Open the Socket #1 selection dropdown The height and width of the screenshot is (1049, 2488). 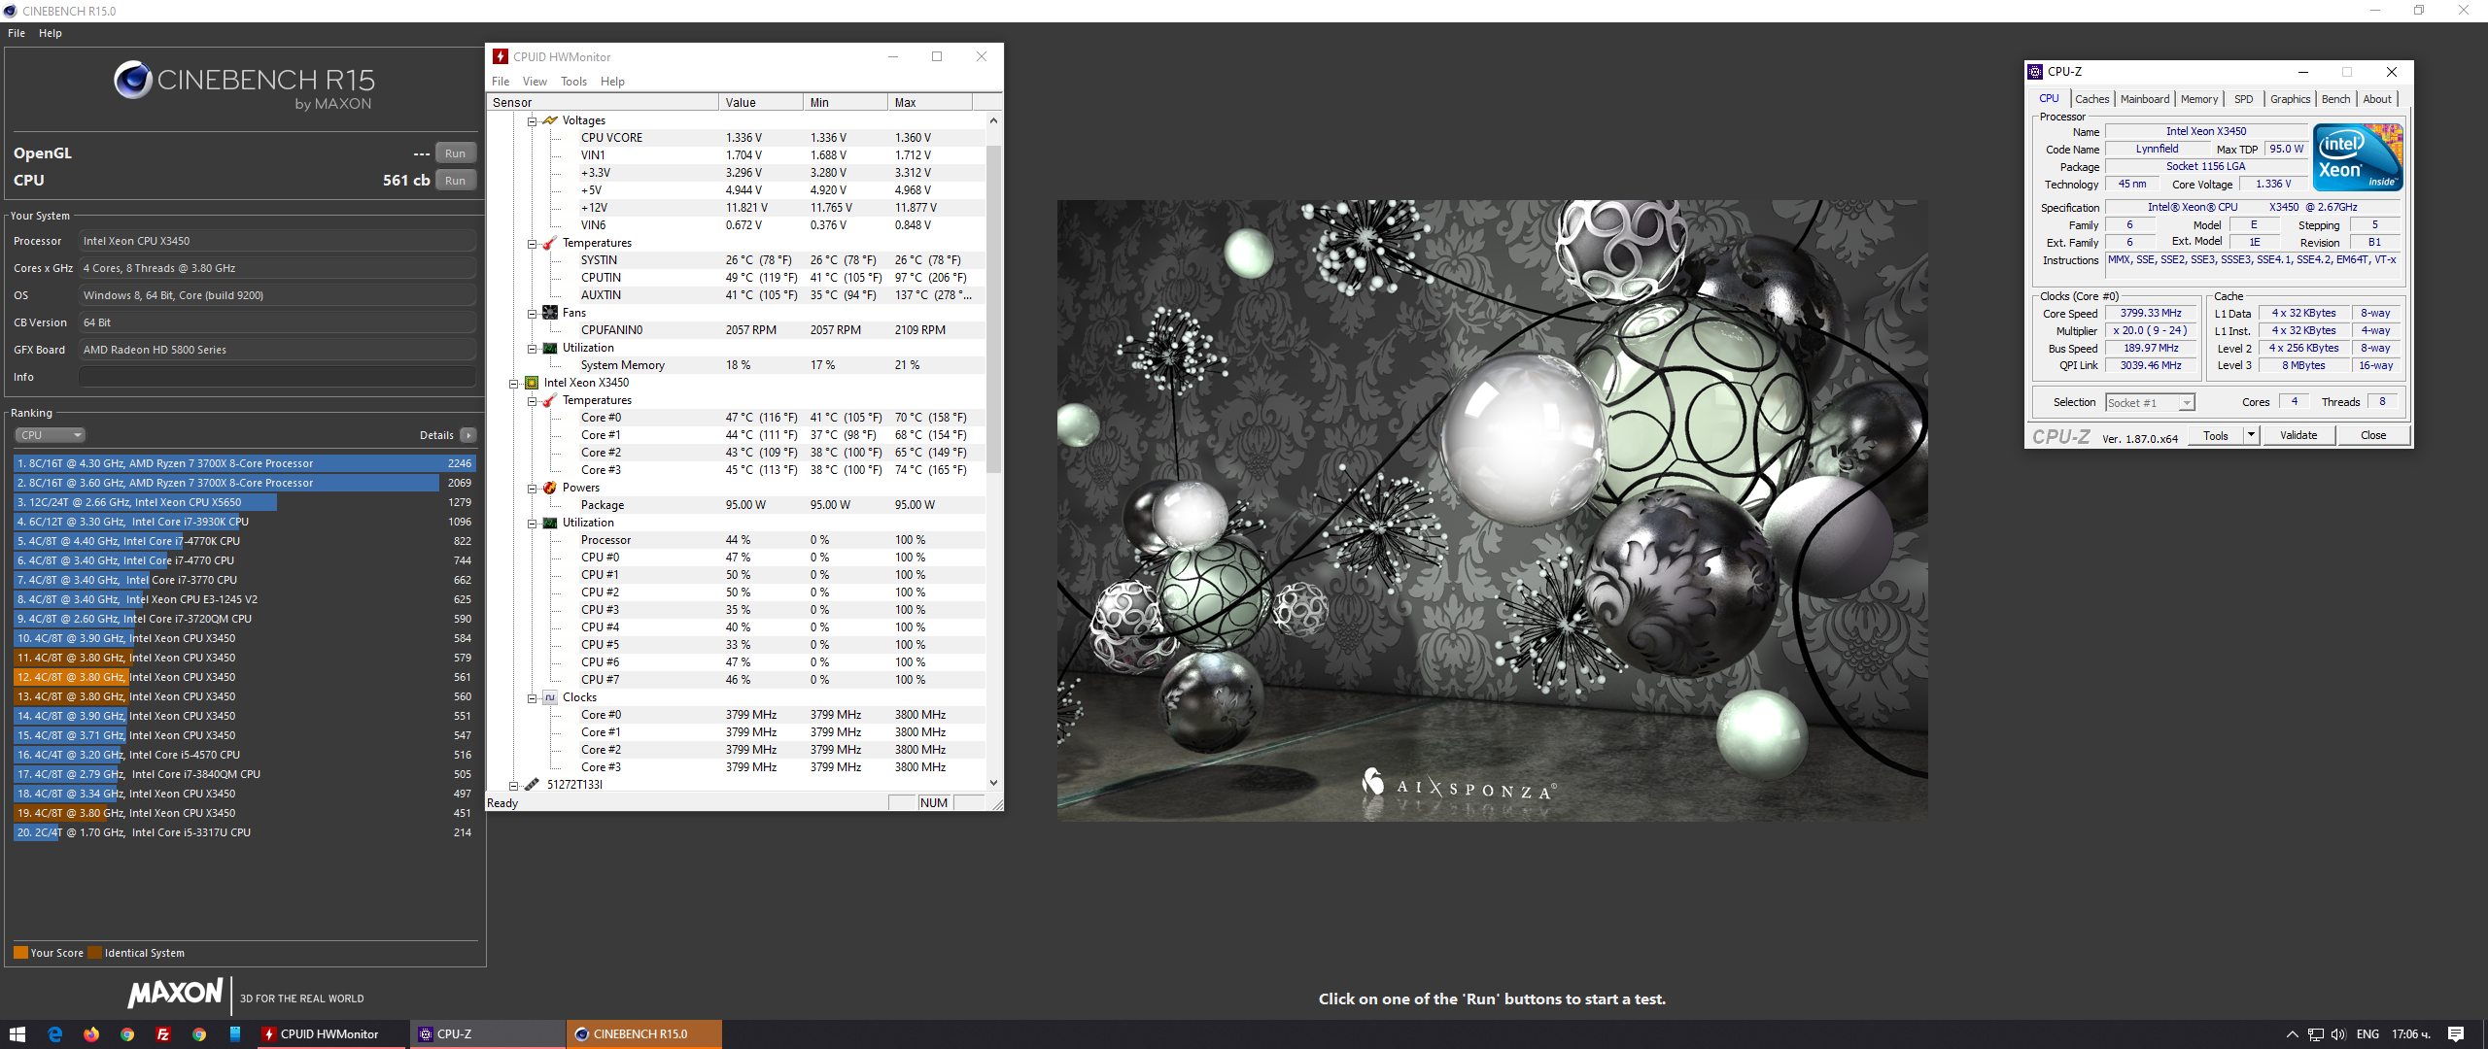point(2150,403)
